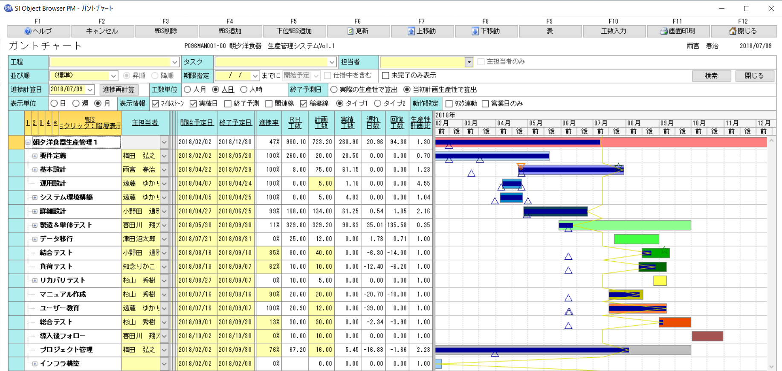Viewport: 782px width, 371px height.
Task: Click the 画面印刷 print screen button
Action: (678, 31)
